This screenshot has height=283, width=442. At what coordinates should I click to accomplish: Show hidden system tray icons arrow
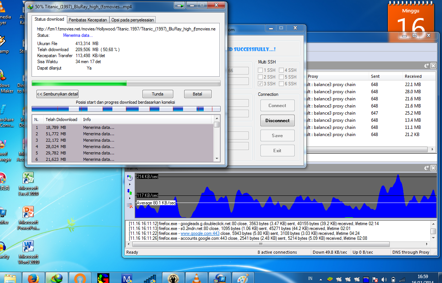[321, 279]
